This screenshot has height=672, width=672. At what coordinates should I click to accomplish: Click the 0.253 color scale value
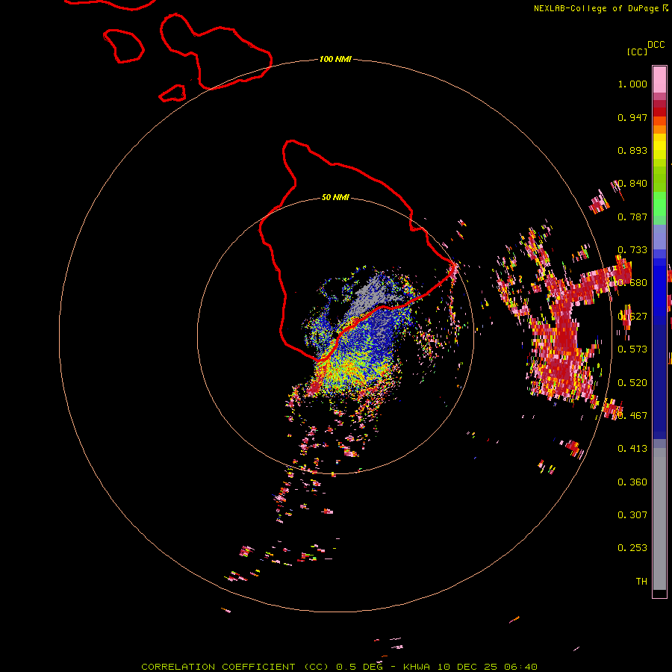pyautogui.click(x=632, y=548)
